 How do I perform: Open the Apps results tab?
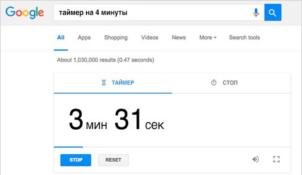click(x=84, y=38)
